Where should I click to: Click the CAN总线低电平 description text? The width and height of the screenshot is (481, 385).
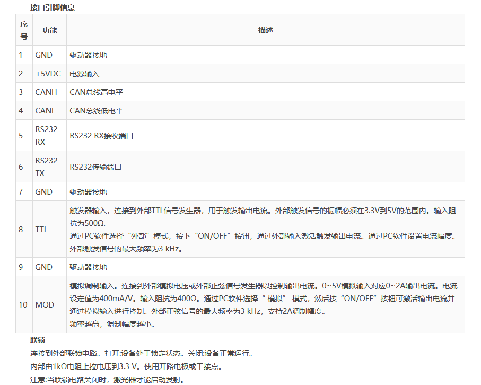coord(96,111)
